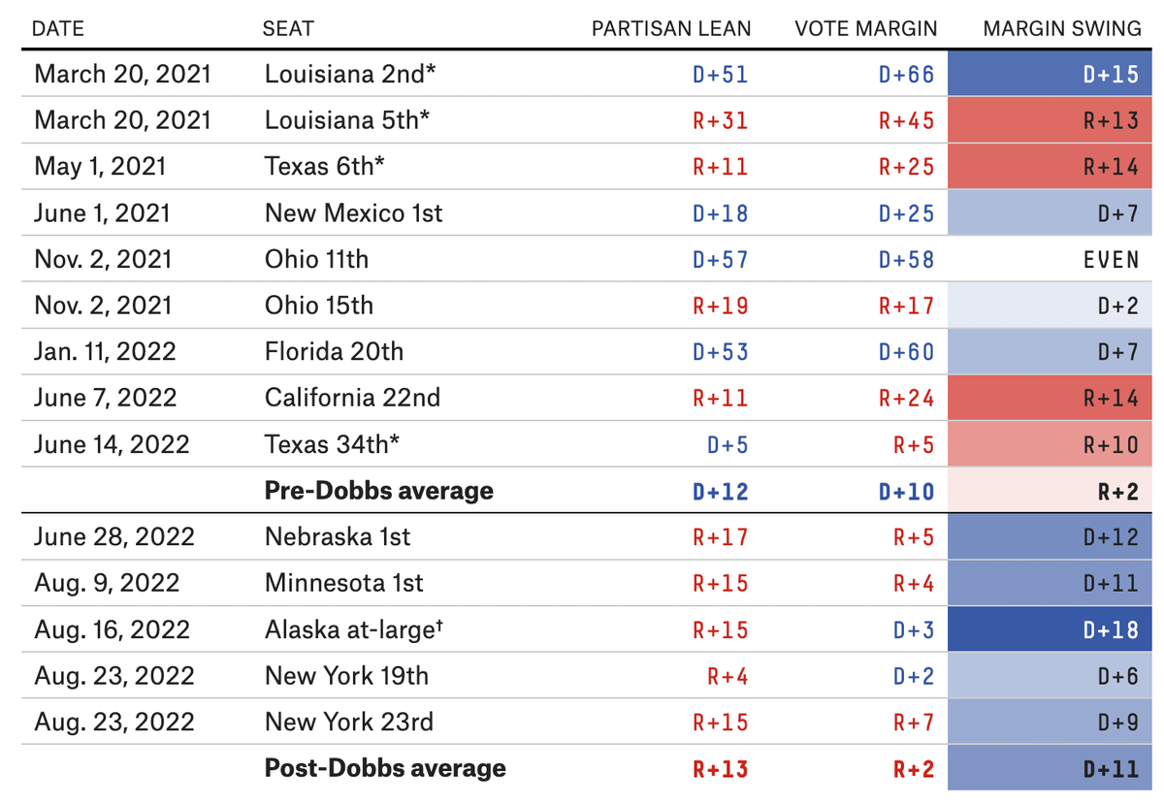Viewport: 1164px width, 806px height.
Task: Click the SEAT column header
Action: coord(288,29)
